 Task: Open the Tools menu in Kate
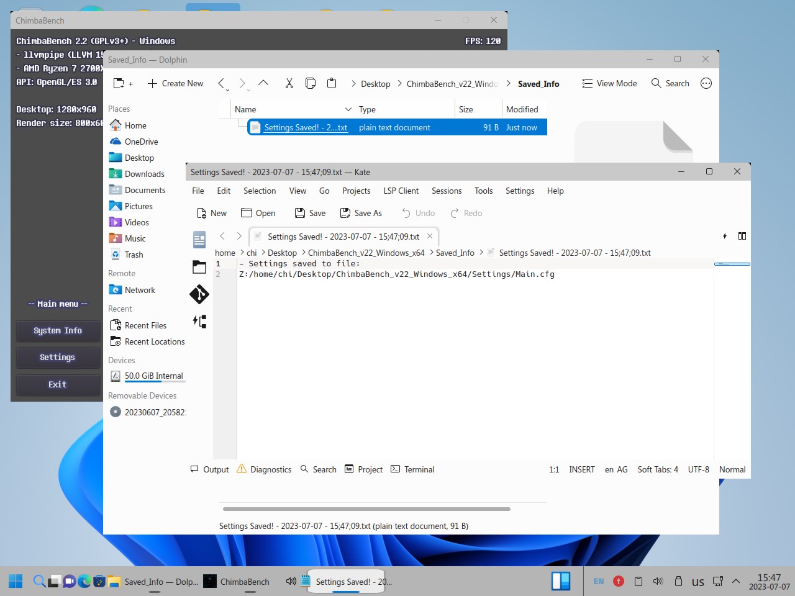pos(484,191)
